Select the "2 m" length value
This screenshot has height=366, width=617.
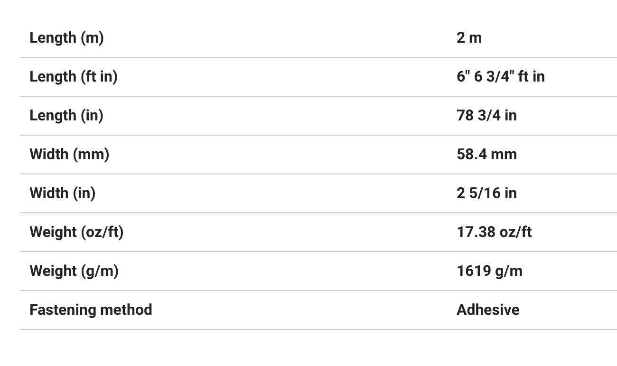click(469, 37)
